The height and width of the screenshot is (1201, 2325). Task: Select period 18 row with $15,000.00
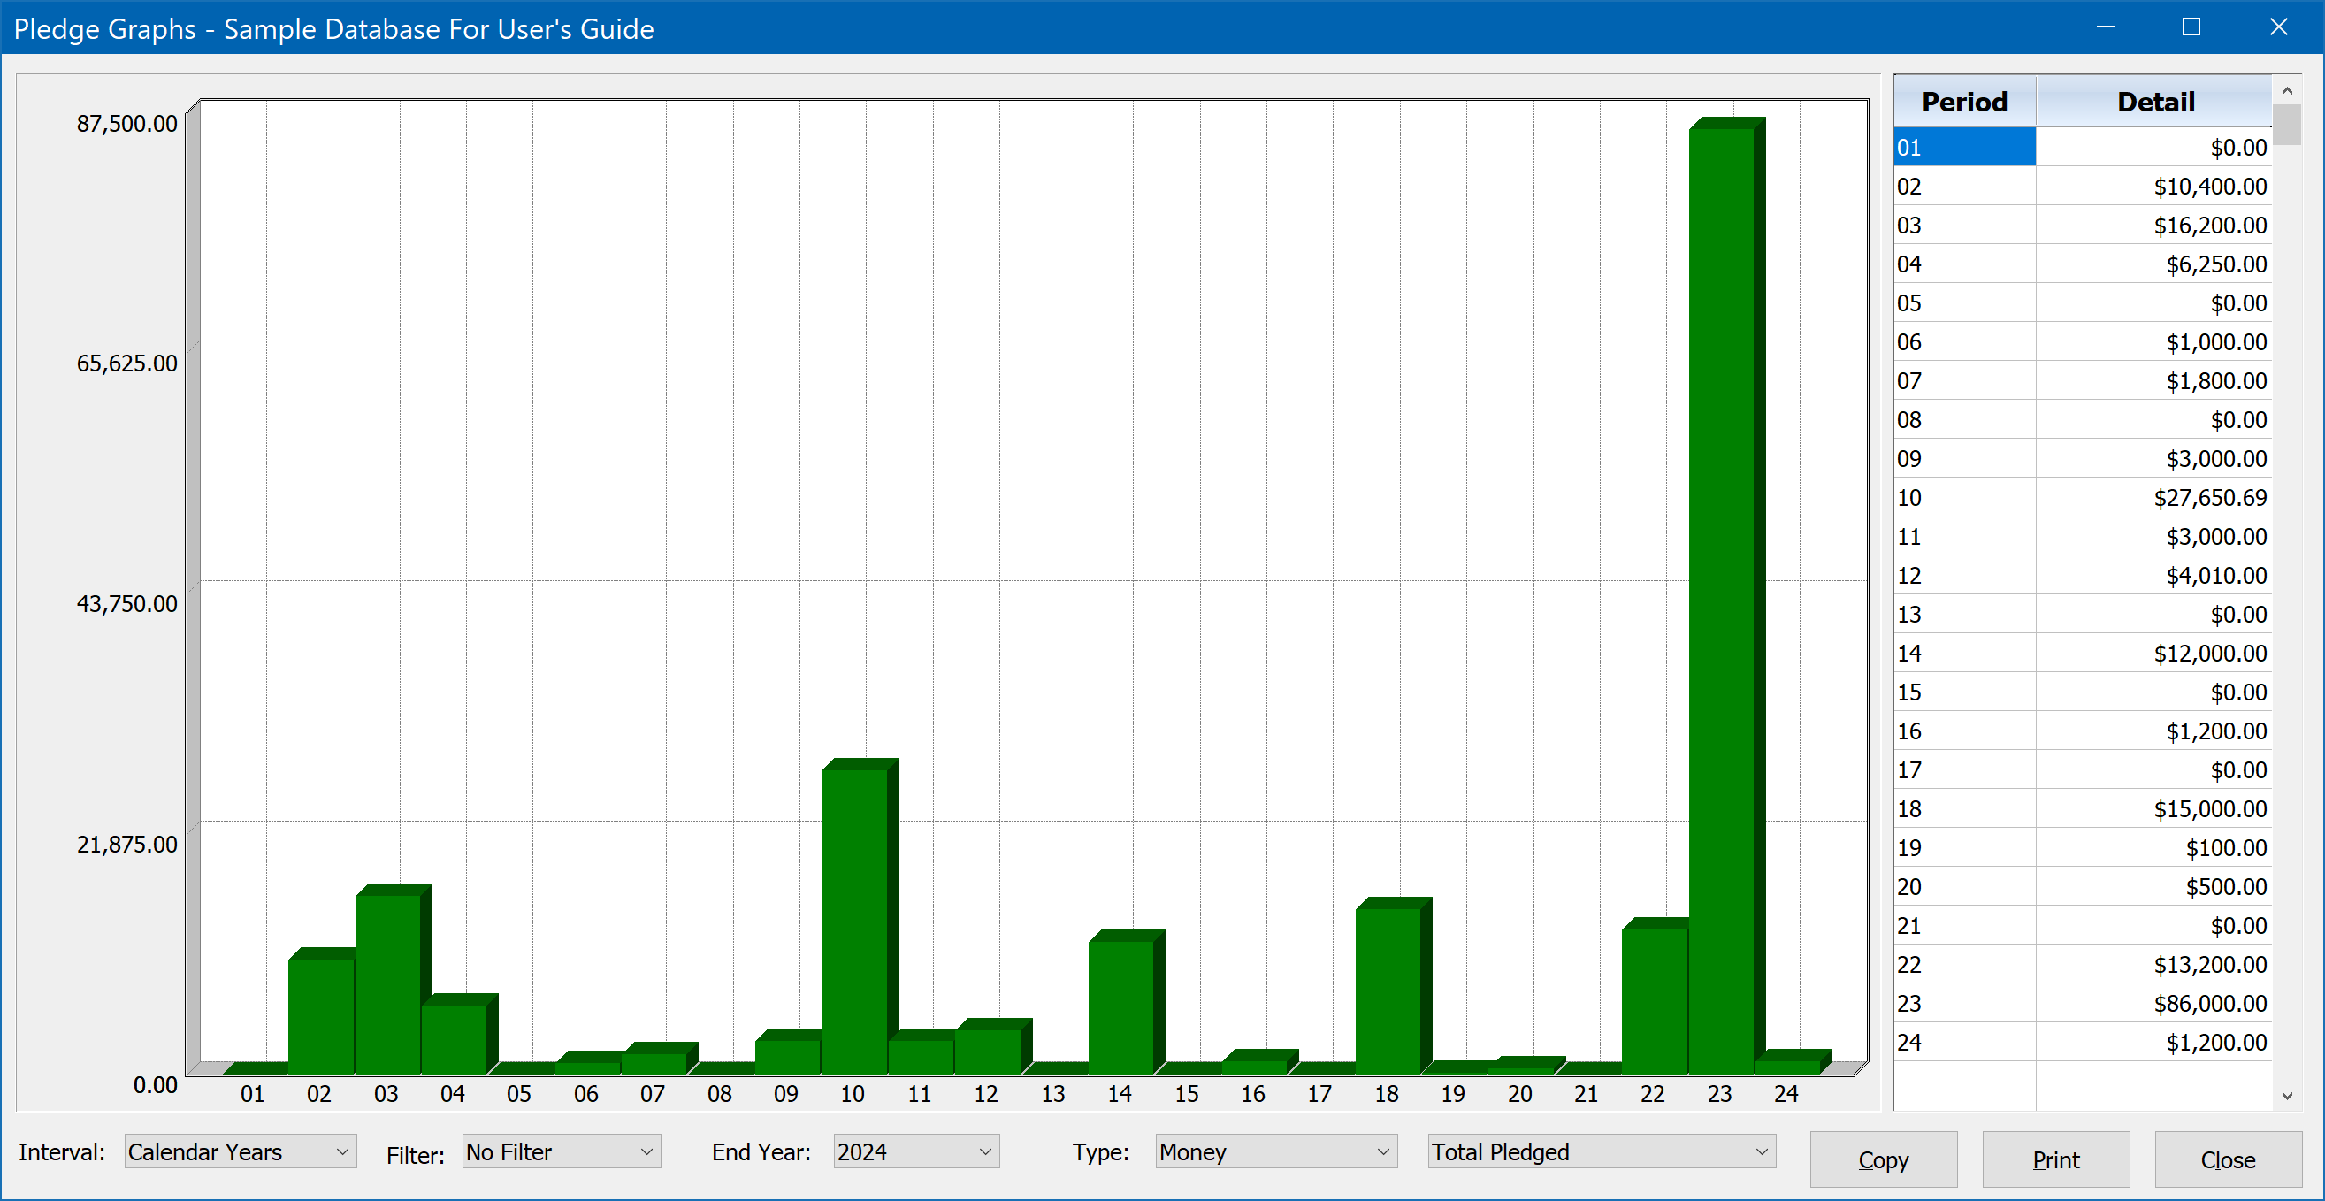point(2082,808)
